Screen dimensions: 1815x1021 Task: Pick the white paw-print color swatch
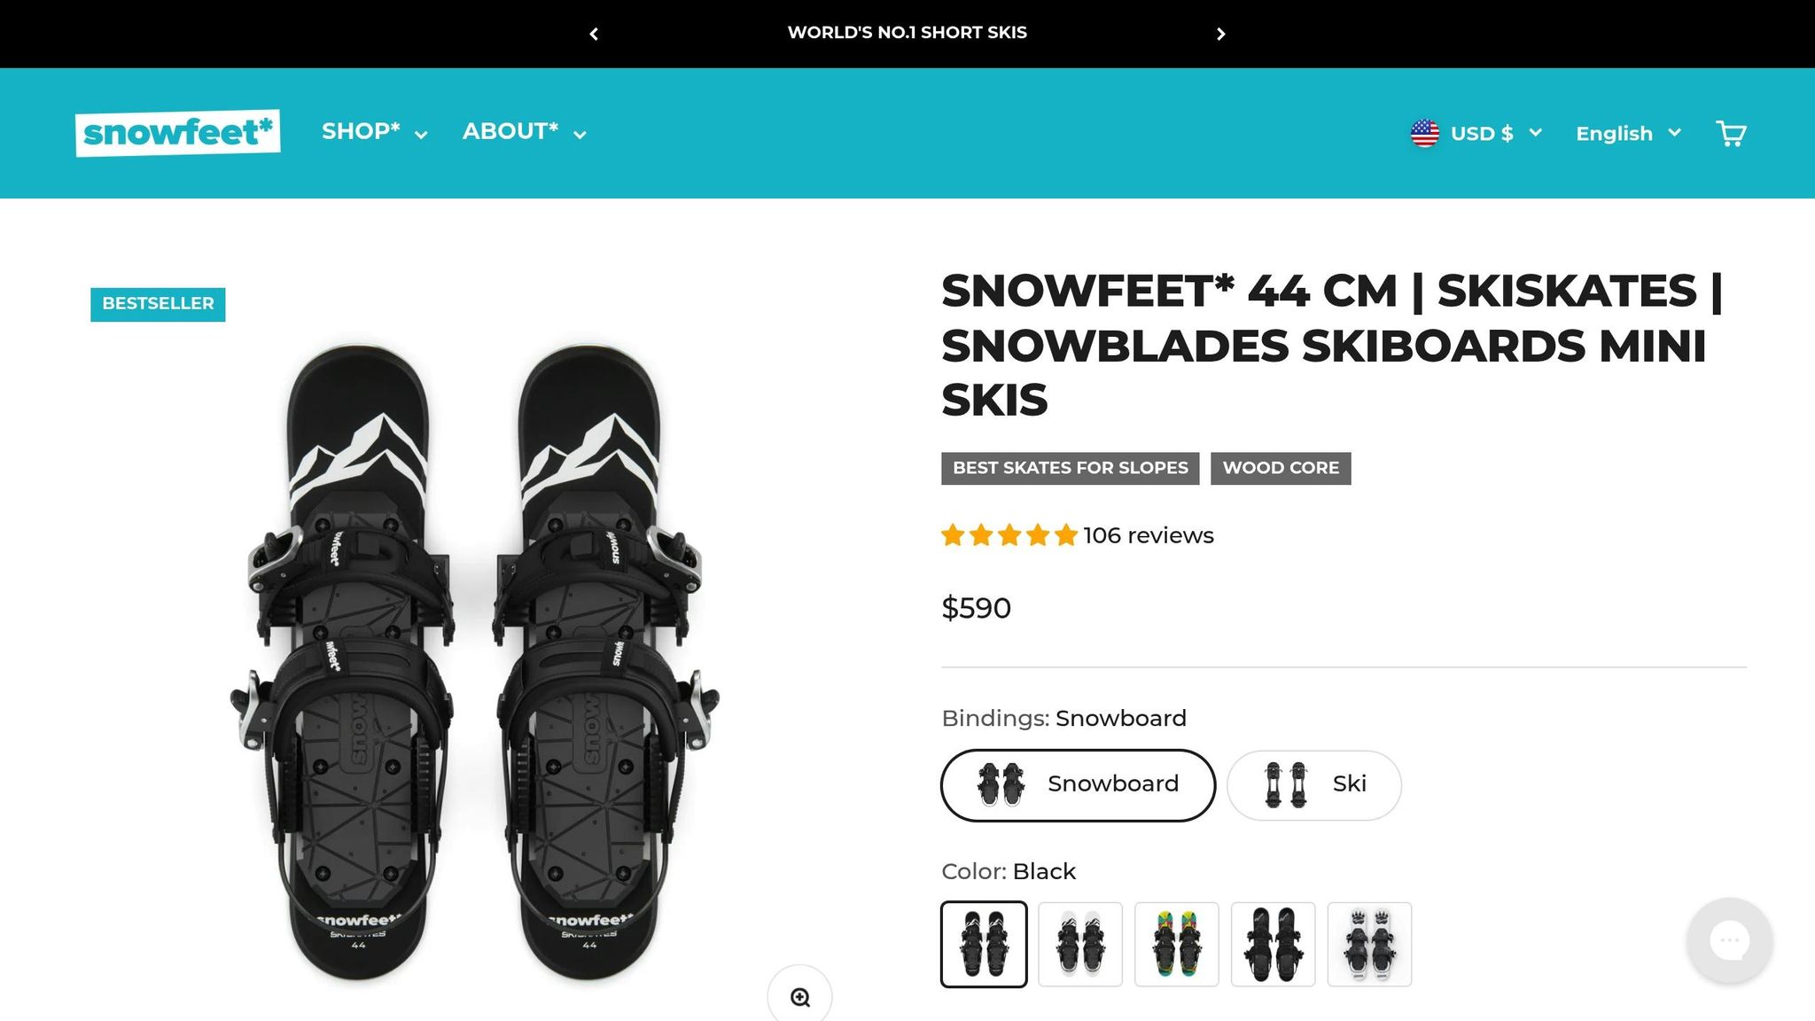(1369, 944)
